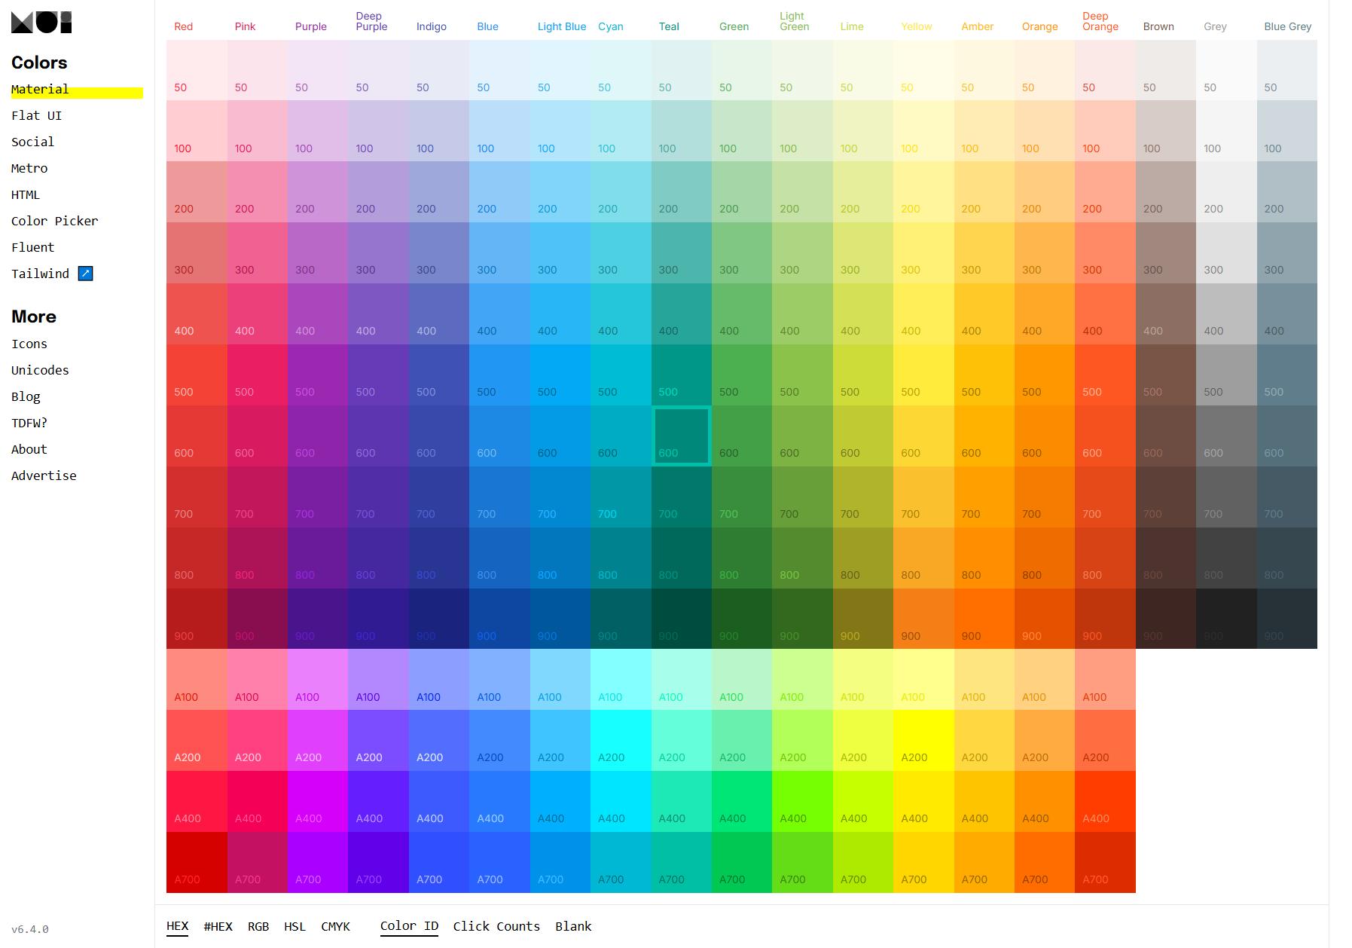This screenshot has width=1352, height=948.
Task: Switch to #HEX format
Action: (218, 926)
